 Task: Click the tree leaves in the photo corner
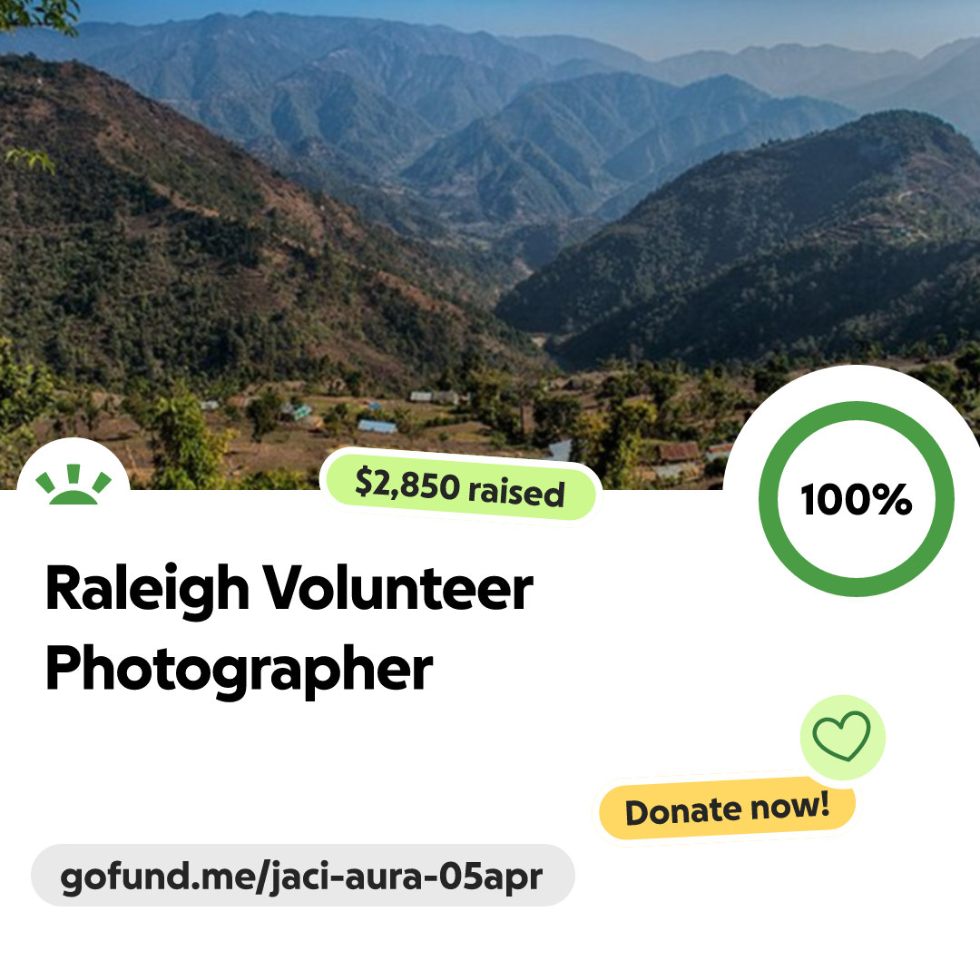click(37, 15)
